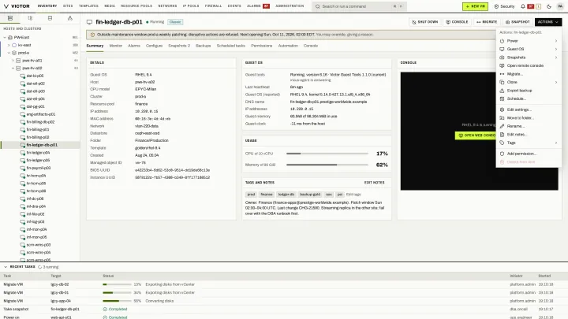This screenshot has width=568, height=319.
Task: Collapse the pwe-hv-a02 host node
Action: [x=13, y=68]
